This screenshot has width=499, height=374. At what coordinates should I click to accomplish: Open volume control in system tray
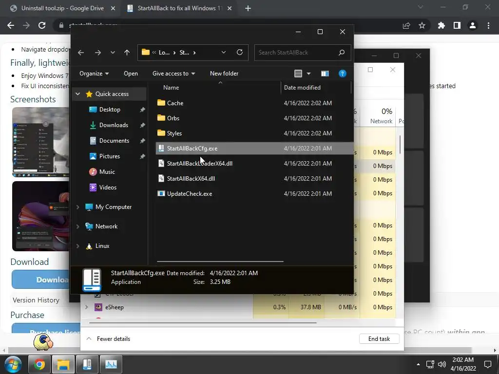pyautogui.click(x=441, y=364)
